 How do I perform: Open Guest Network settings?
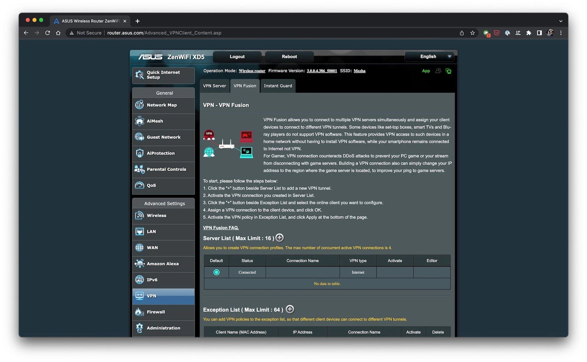(163, 137)
